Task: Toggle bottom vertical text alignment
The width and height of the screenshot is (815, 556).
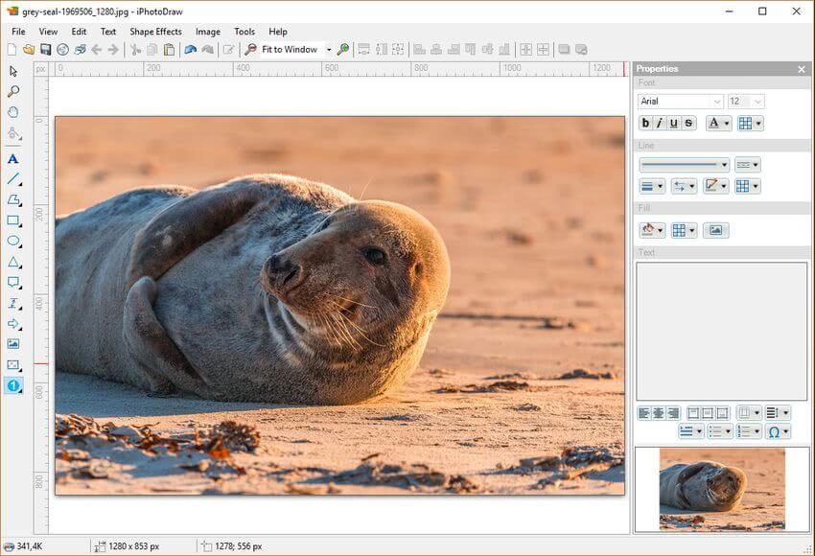Action: pos(723,413)
